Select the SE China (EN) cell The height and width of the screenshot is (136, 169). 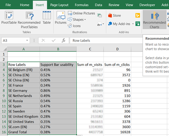coord(24,80)
